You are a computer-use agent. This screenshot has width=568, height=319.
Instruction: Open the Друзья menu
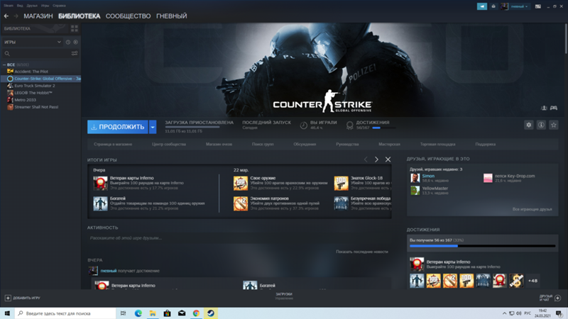pyautogui.click(x=32, y=6)
